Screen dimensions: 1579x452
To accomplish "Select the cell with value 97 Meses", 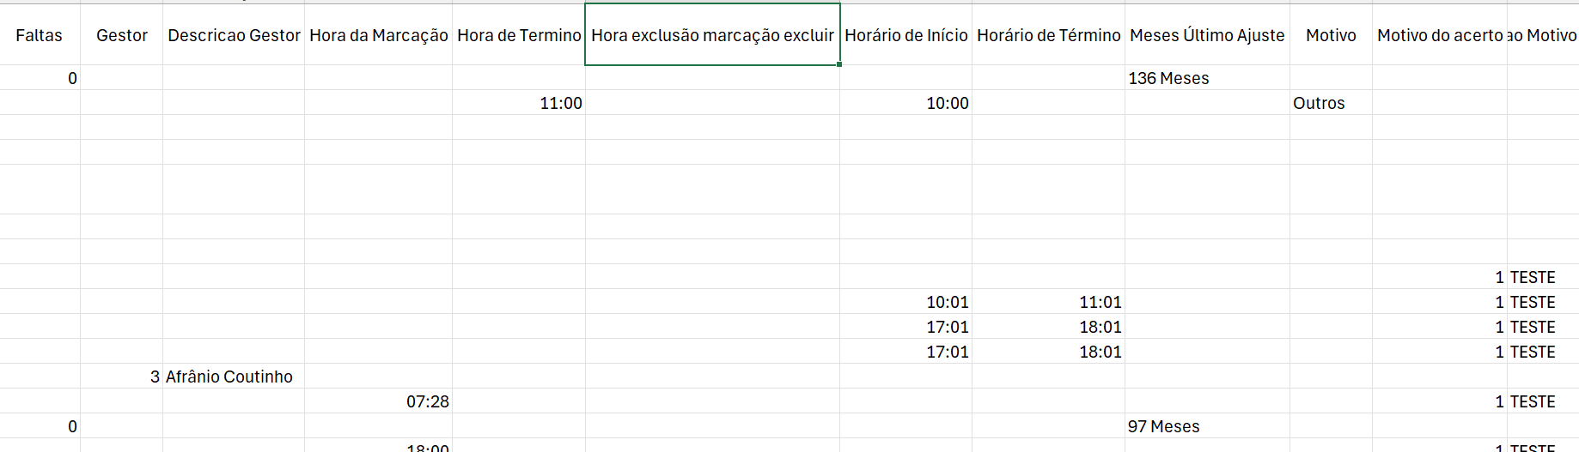I will 1206,426.
